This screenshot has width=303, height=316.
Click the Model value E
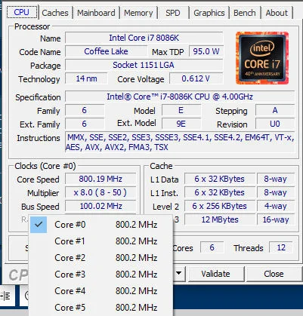click(x=181, y=110)
